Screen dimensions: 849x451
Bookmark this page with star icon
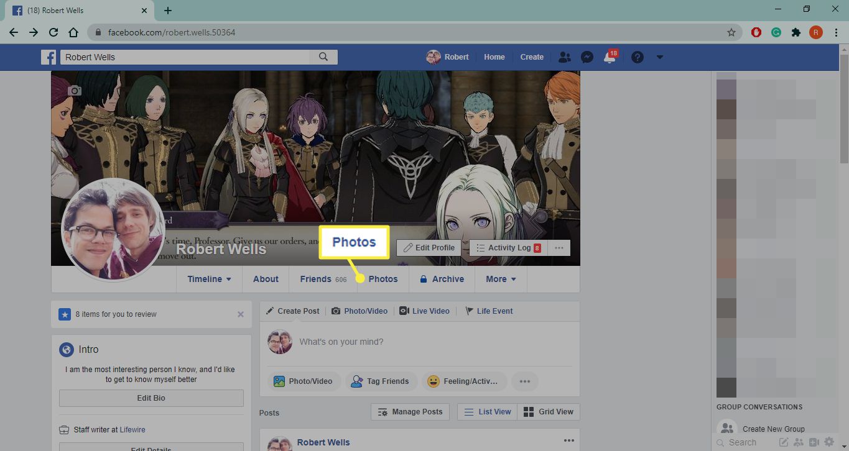pyautogui.click(x=731, y=32)
